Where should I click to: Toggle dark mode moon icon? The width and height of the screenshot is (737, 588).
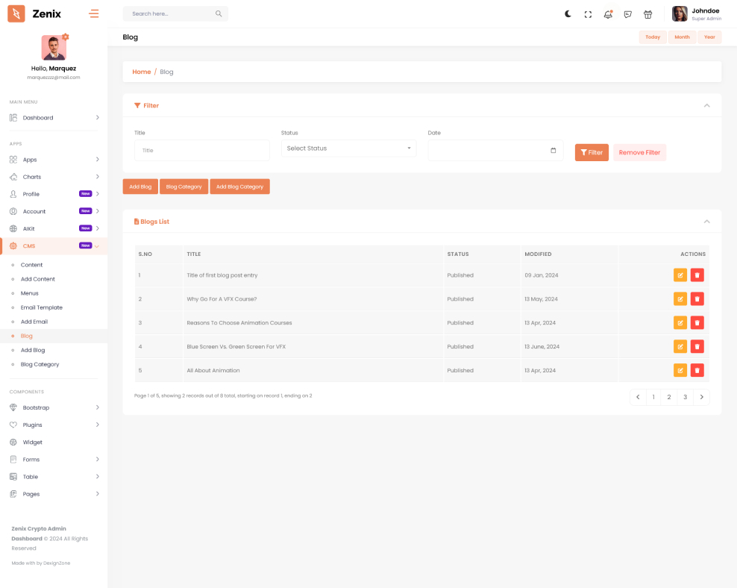pos(568,14)
